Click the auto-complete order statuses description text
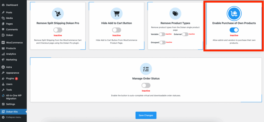 pos(146,95)
